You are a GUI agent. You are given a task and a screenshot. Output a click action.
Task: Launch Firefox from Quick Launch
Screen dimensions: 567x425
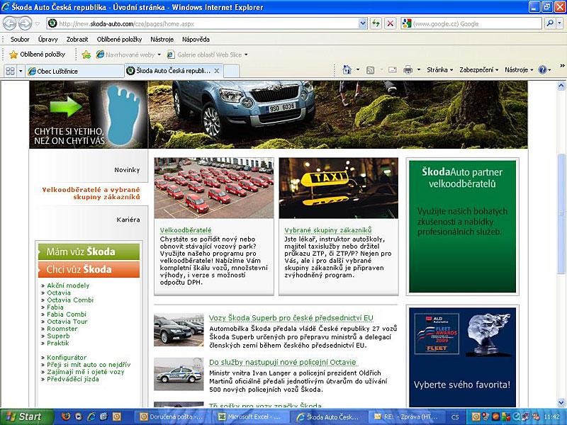tap(66, 416)
